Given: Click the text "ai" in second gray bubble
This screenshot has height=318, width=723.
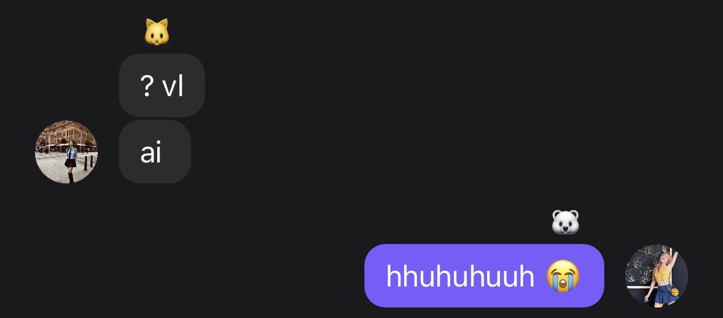Looking at the screenshot, I should (151, 153).
